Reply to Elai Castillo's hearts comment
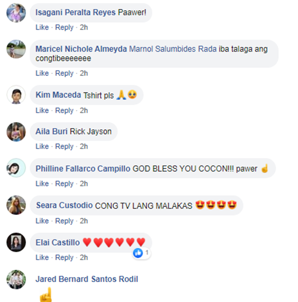 coord(64,257)
